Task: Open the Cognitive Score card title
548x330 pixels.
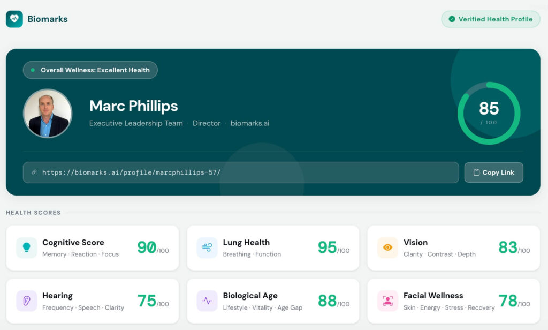Action: click(x=73, y=243)
